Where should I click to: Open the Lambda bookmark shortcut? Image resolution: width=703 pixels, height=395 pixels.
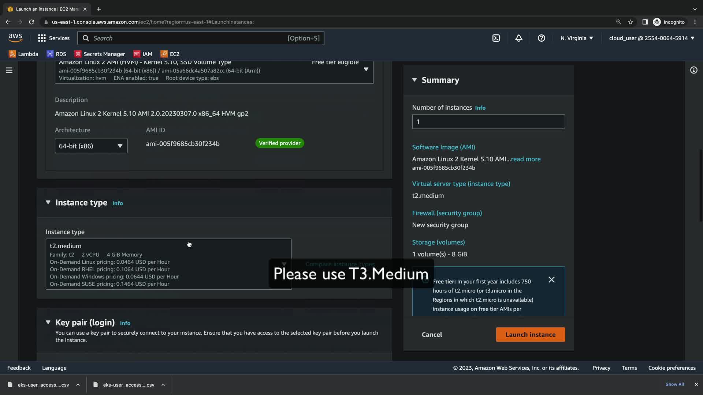click(x=23, y=54)
